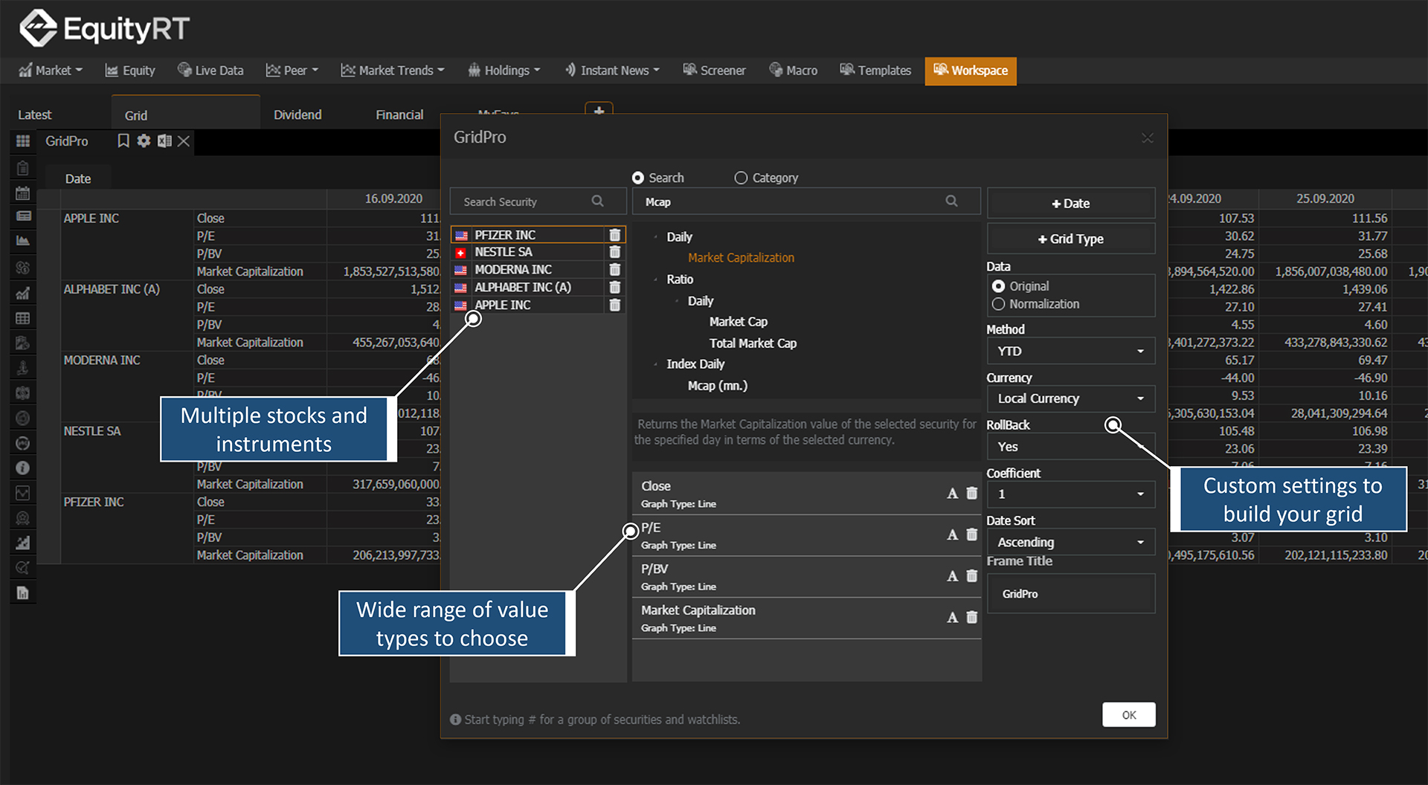Click the + Grid Type button
Image resolution: width=1428 pixels, height=785 pixels.
[1071, 239]
